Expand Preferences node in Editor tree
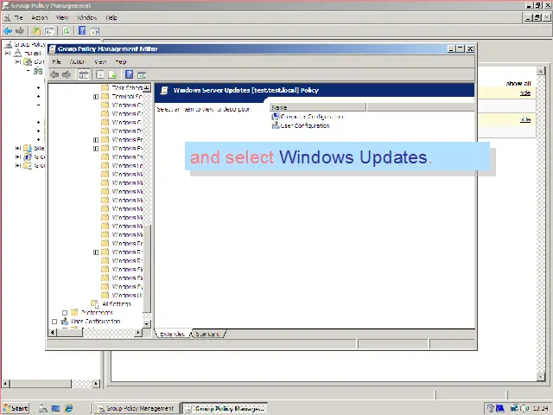Image resolution: width=553 pixels, height=415 pixels. (65, 313)
